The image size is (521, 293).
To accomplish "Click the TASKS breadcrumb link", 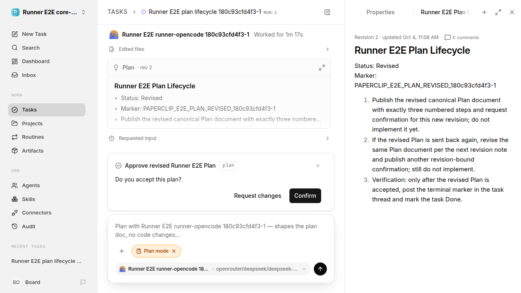I will pyautogui.click(x=117, y=12).
